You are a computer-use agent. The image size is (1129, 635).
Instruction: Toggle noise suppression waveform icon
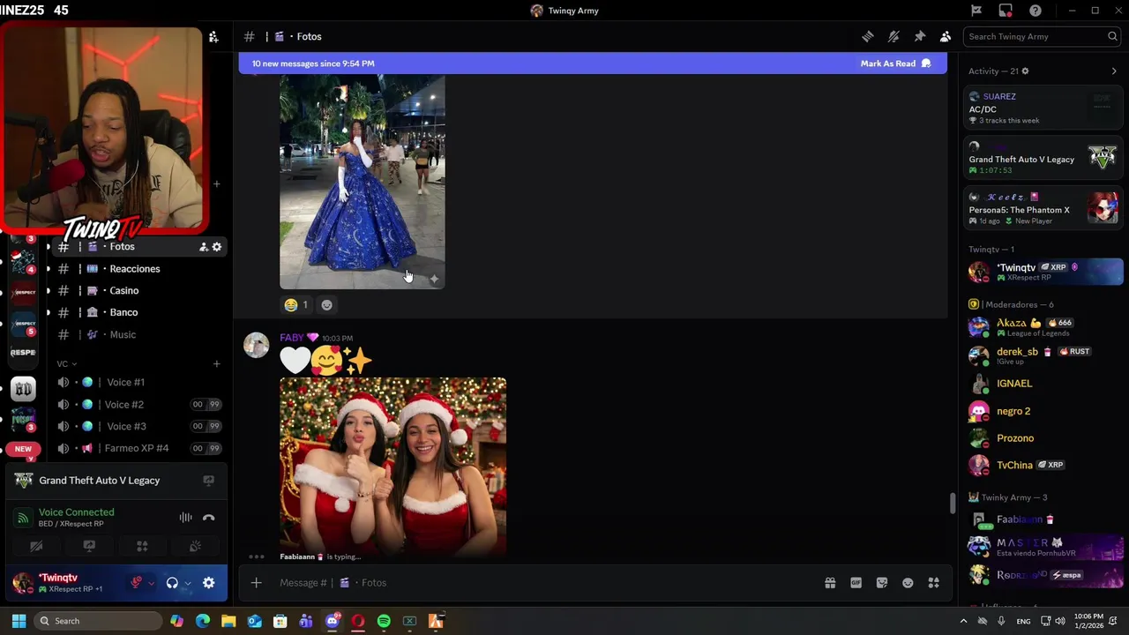pyautogui.click(x=185, y=518)
